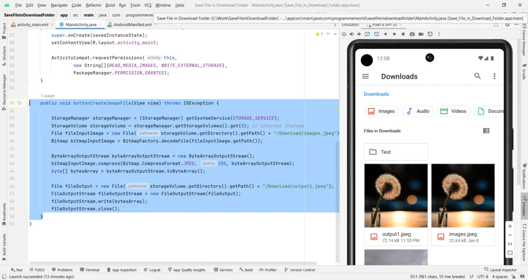
Task: Open the Layout Inspector tool window
Action: pyautogui.click(x=500, y=270)
